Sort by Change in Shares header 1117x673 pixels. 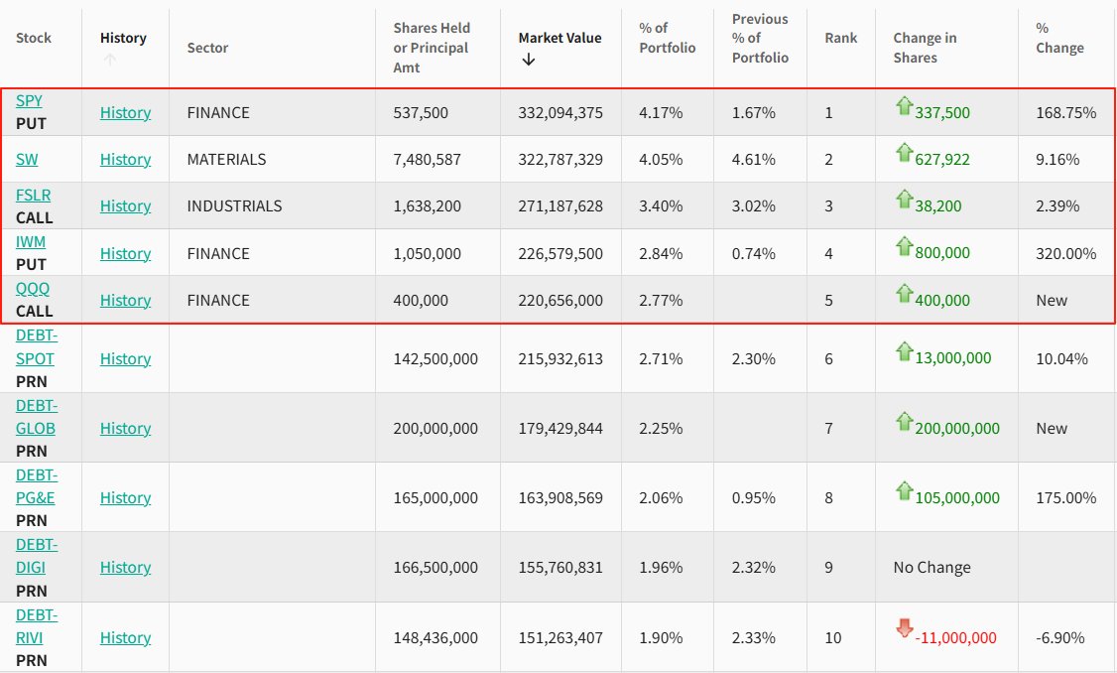(925, 48)
